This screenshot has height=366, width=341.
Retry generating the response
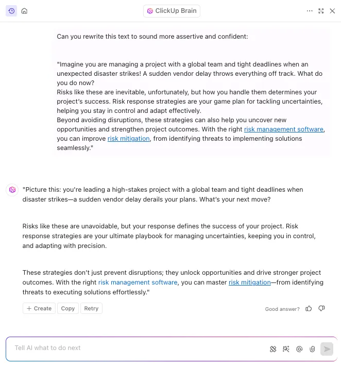(91, 308)
